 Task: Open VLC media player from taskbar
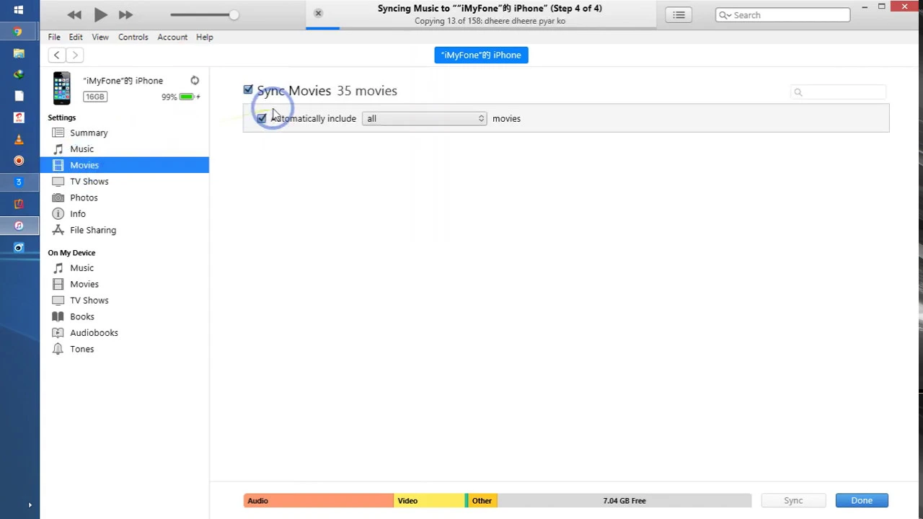19,139
